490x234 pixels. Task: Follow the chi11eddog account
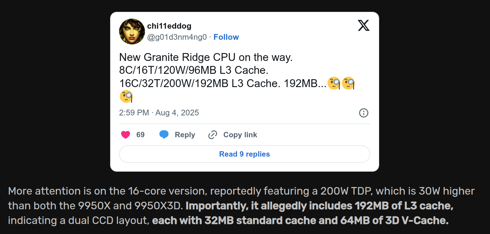(x=226, y=37)
